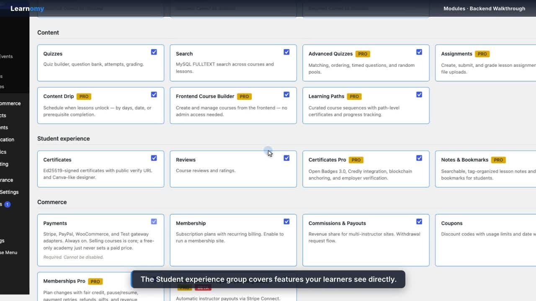
Task: Disable the Certificates module checkbox
Action: [154, 158]
